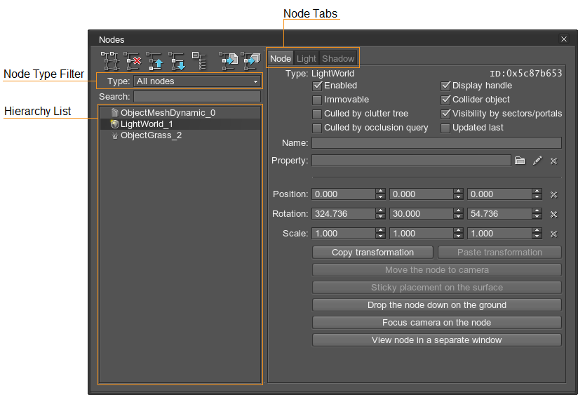This screenshot has width=578, height=395.
Task: Switch to the Shadow tab
Action: [x=338, y=59]
